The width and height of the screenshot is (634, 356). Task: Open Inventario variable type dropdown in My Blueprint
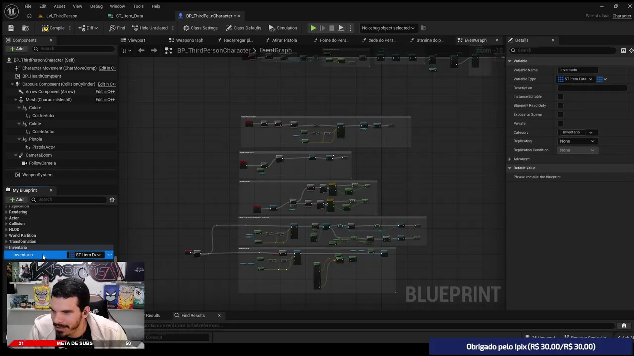[x=85, y=255]
